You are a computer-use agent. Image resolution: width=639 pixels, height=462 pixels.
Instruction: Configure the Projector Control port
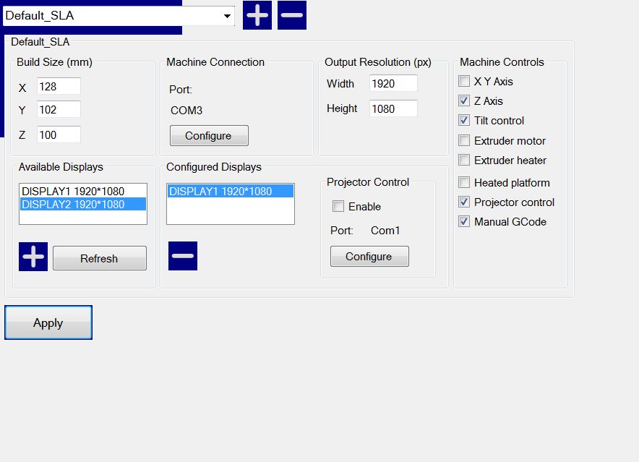point(369,257)
